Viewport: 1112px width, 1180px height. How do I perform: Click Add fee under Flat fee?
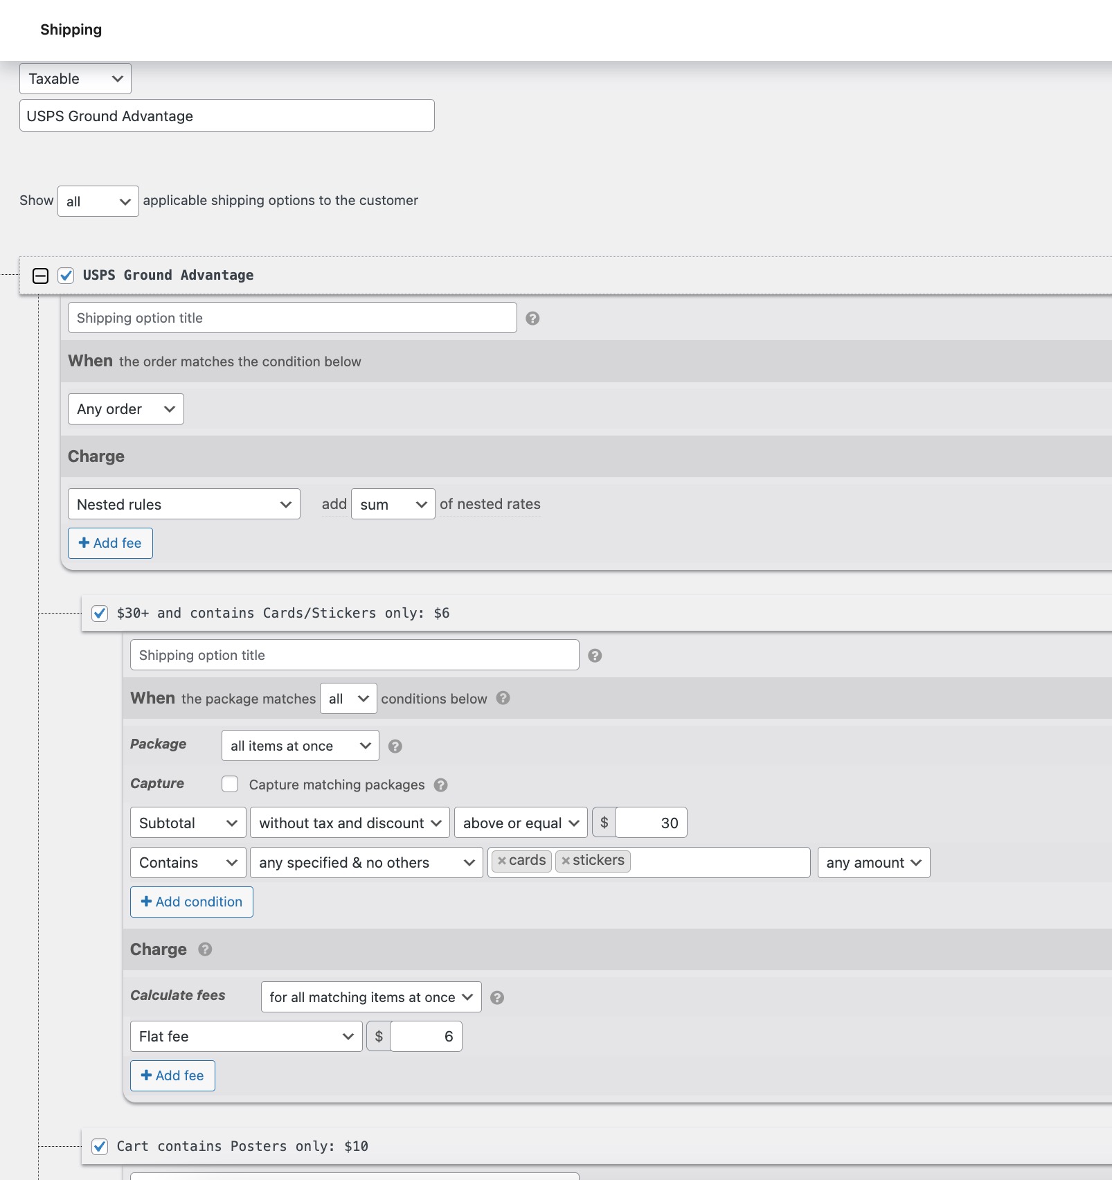point(172,1075)
